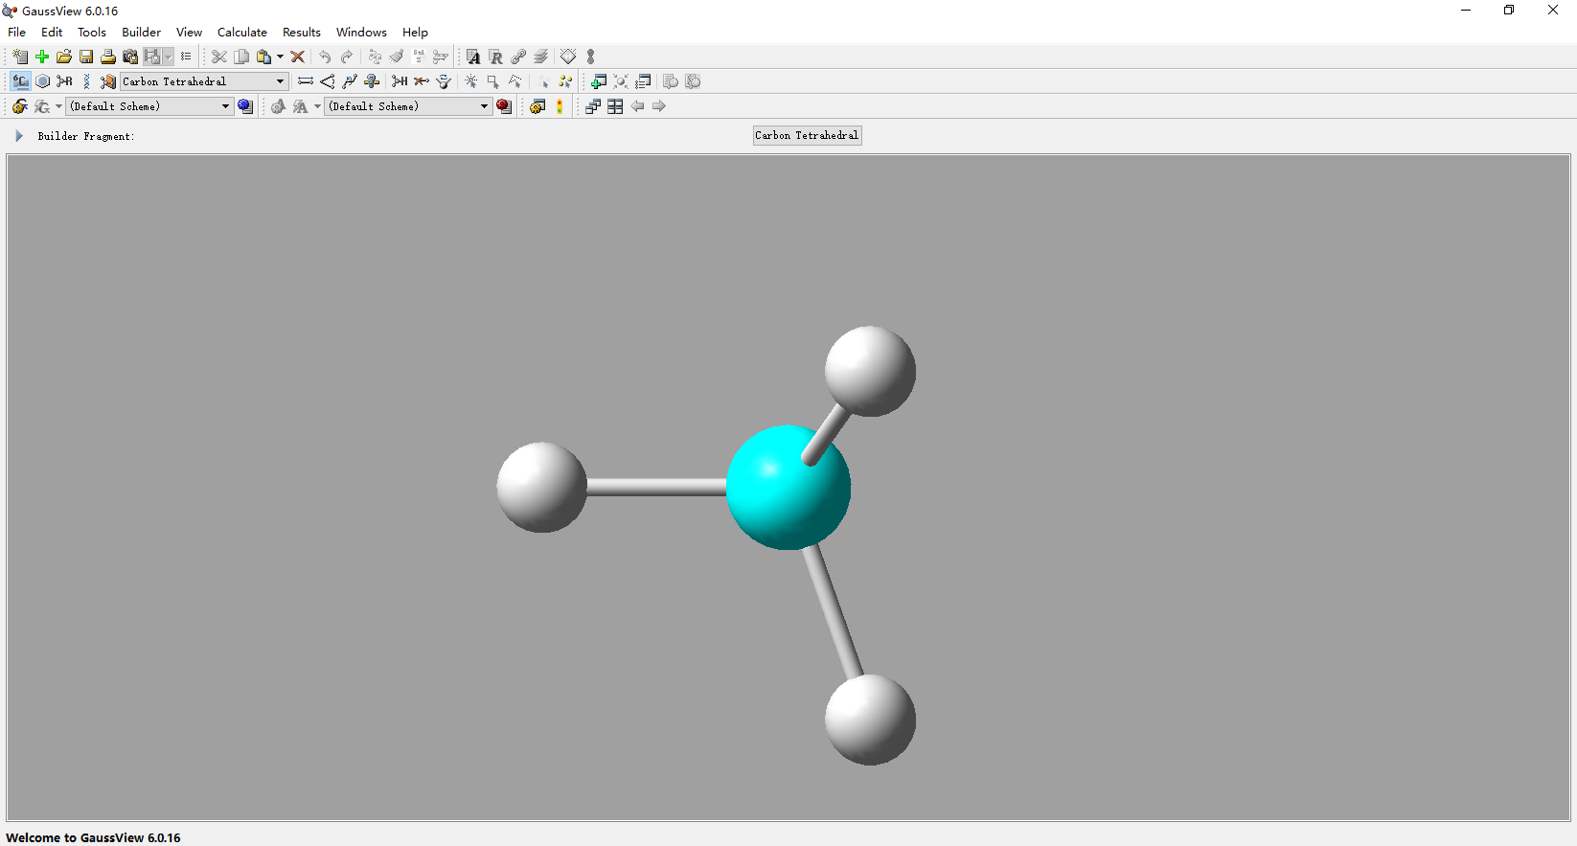This screenshot has width=1577, height=846.
Task: Select the Element Fragment builder tool
Action: click(20, 81)
